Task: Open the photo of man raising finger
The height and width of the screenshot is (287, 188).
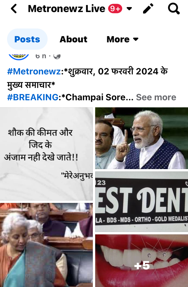Action: (142, 138)
